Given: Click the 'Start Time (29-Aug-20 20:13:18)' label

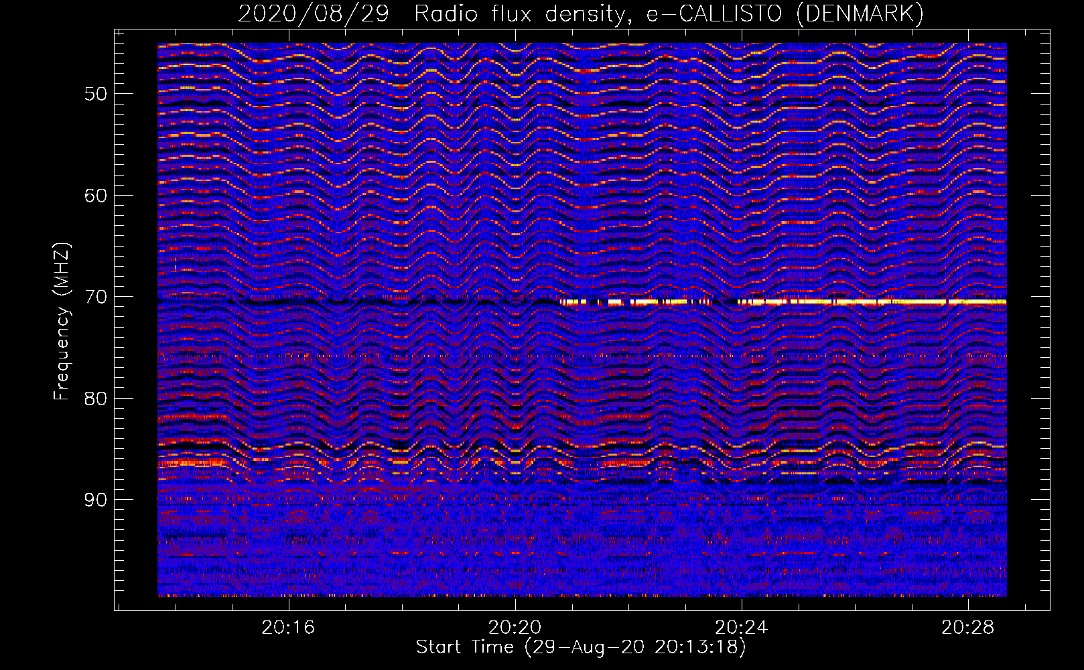Looking at the screenshot, I should click(x=581, y=647).
